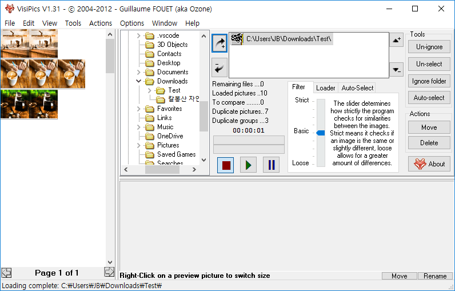Viewport: 455px width, 291px height.
Task: Click the Rename button in preview bar
Action: click(x=435, y=276)
